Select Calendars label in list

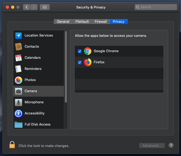33,57
